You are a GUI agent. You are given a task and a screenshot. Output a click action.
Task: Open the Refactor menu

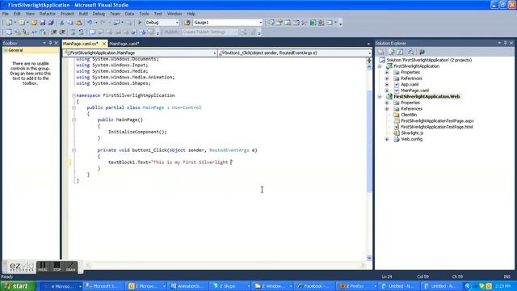(x=48, y=14)
